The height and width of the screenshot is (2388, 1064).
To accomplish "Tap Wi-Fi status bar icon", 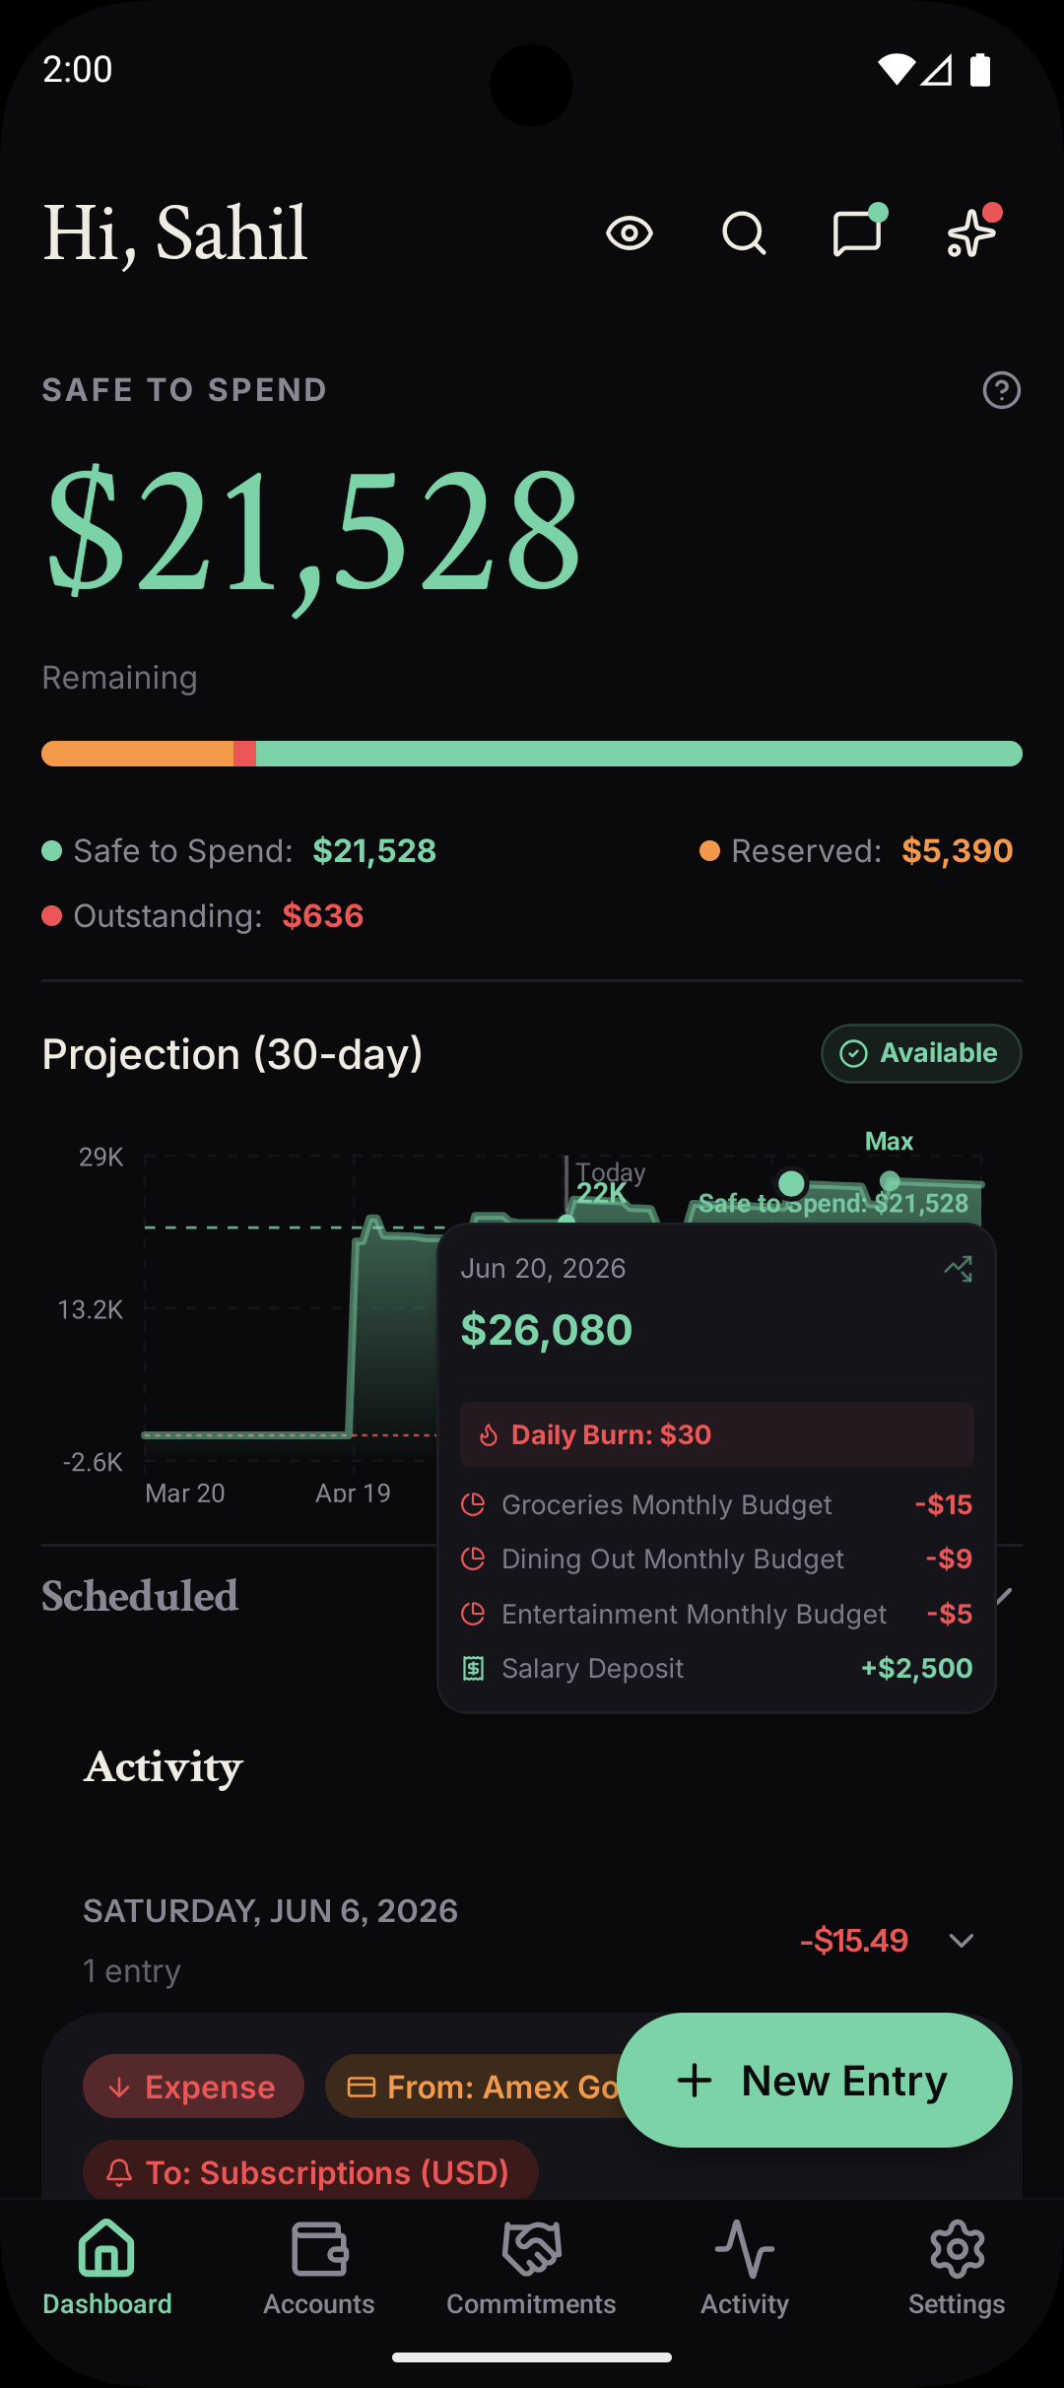I will [896, 69].
